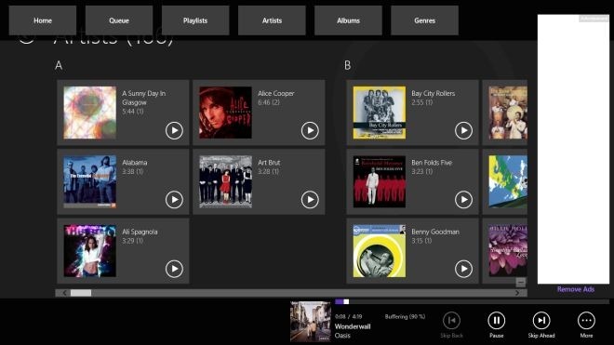
Task: Click the Wonderwall song title
Action: (353, 326)
